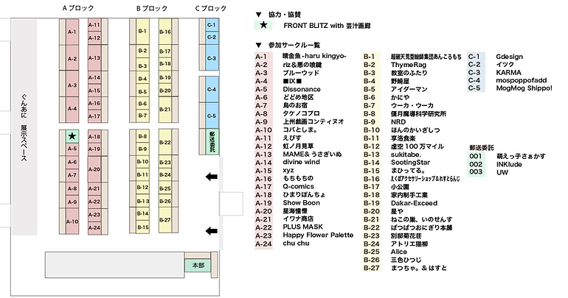The width and height of the screenshot is (568, 298).
Task: Click circle name Dakar-Exceed
Action: [414, 203]
